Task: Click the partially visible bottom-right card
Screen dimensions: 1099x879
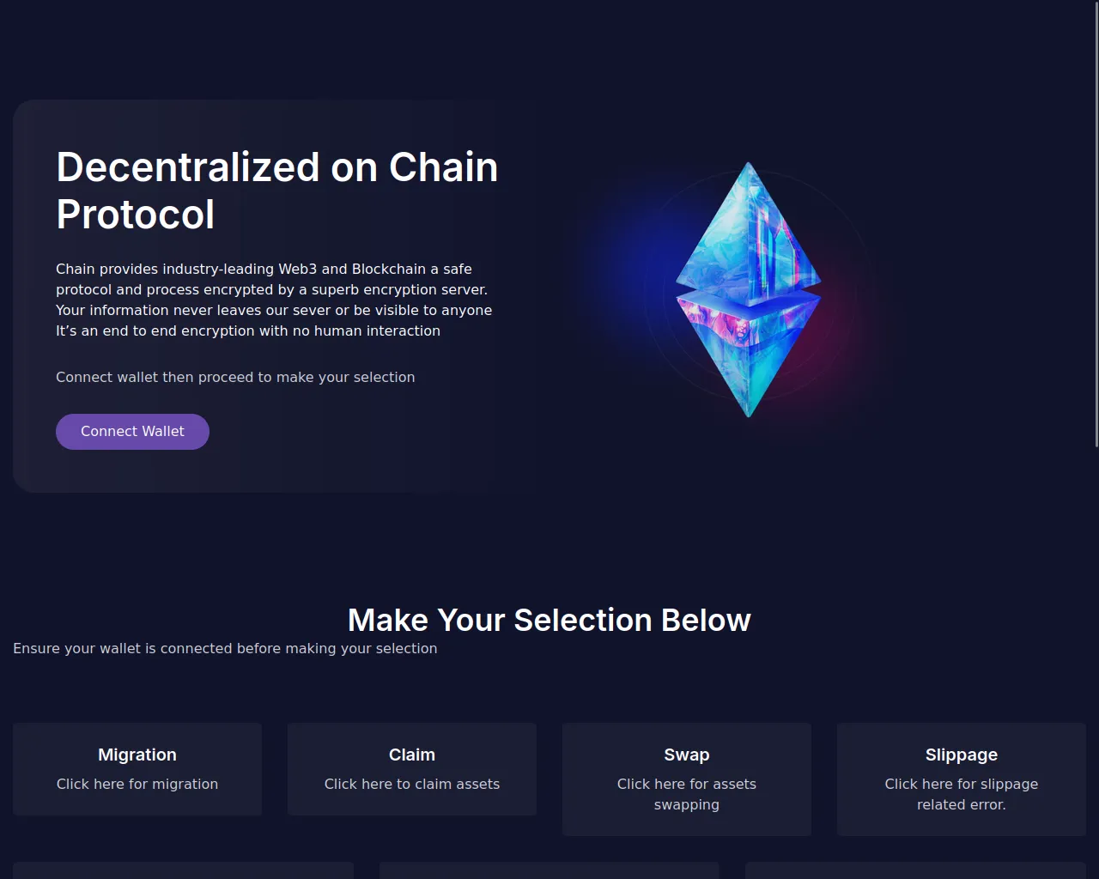Action: tap(915, 870)
